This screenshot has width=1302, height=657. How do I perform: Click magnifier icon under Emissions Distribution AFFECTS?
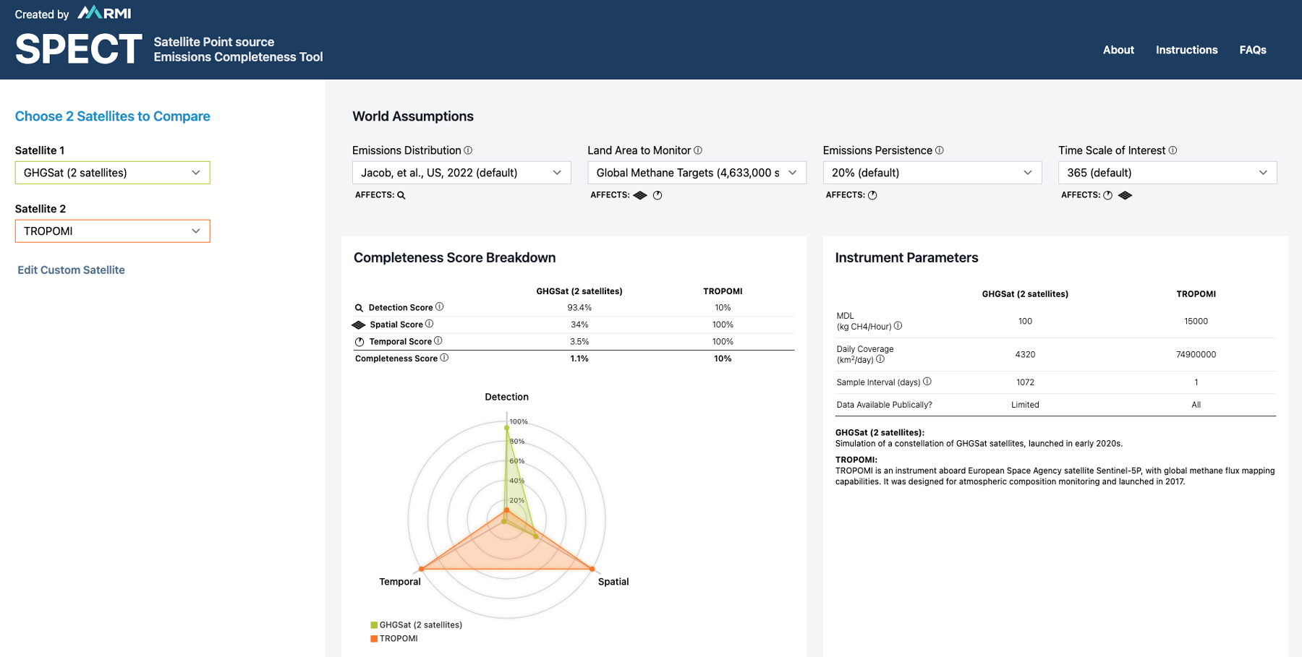point(401,195)
